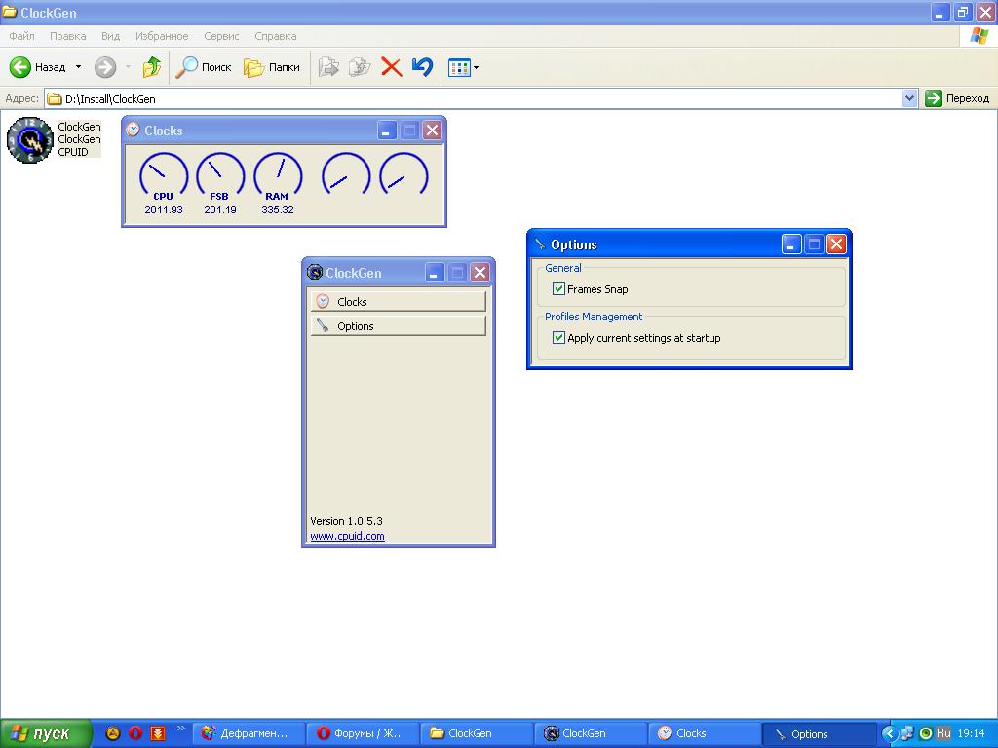Click the blue Undo arrow icon

click(422, 67)
